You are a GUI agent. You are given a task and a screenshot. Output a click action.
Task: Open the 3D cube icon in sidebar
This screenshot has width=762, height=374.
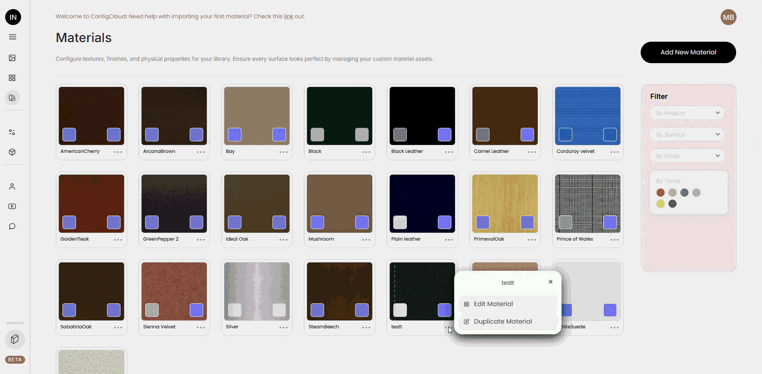(12, 152)
